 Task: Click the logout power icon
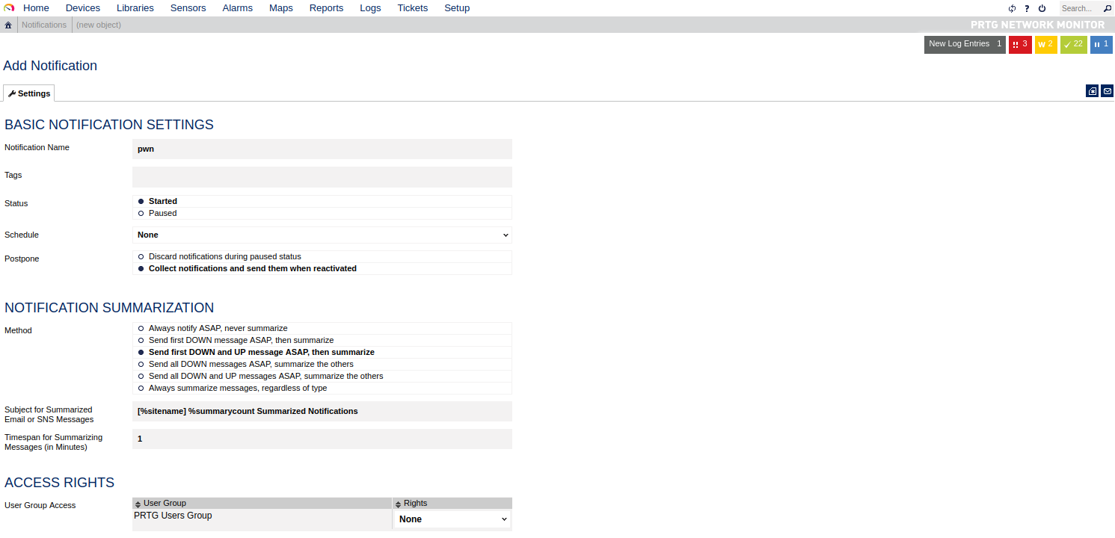pos(1042,8)
